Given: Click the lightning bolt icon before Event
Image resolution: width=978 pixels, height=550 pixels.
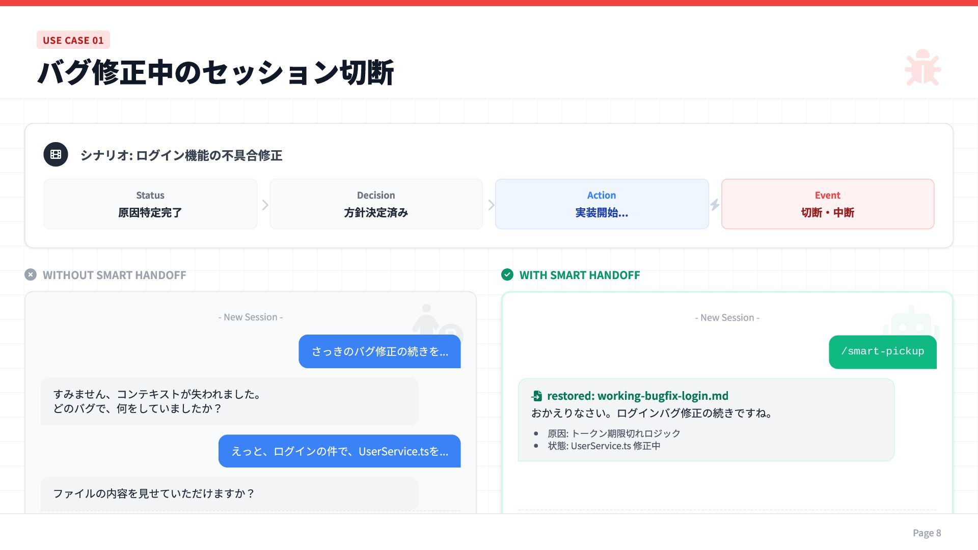Looking at the screenshot, I should [715, 205].
